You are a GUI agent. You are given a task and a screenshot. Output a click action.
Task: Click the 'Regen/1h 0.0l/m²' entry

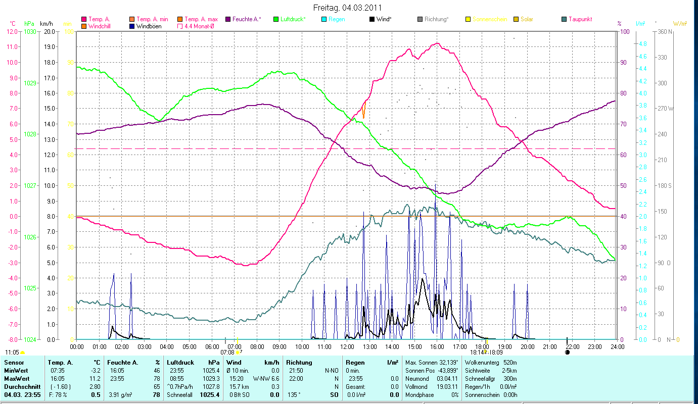(x=491, y=386)
